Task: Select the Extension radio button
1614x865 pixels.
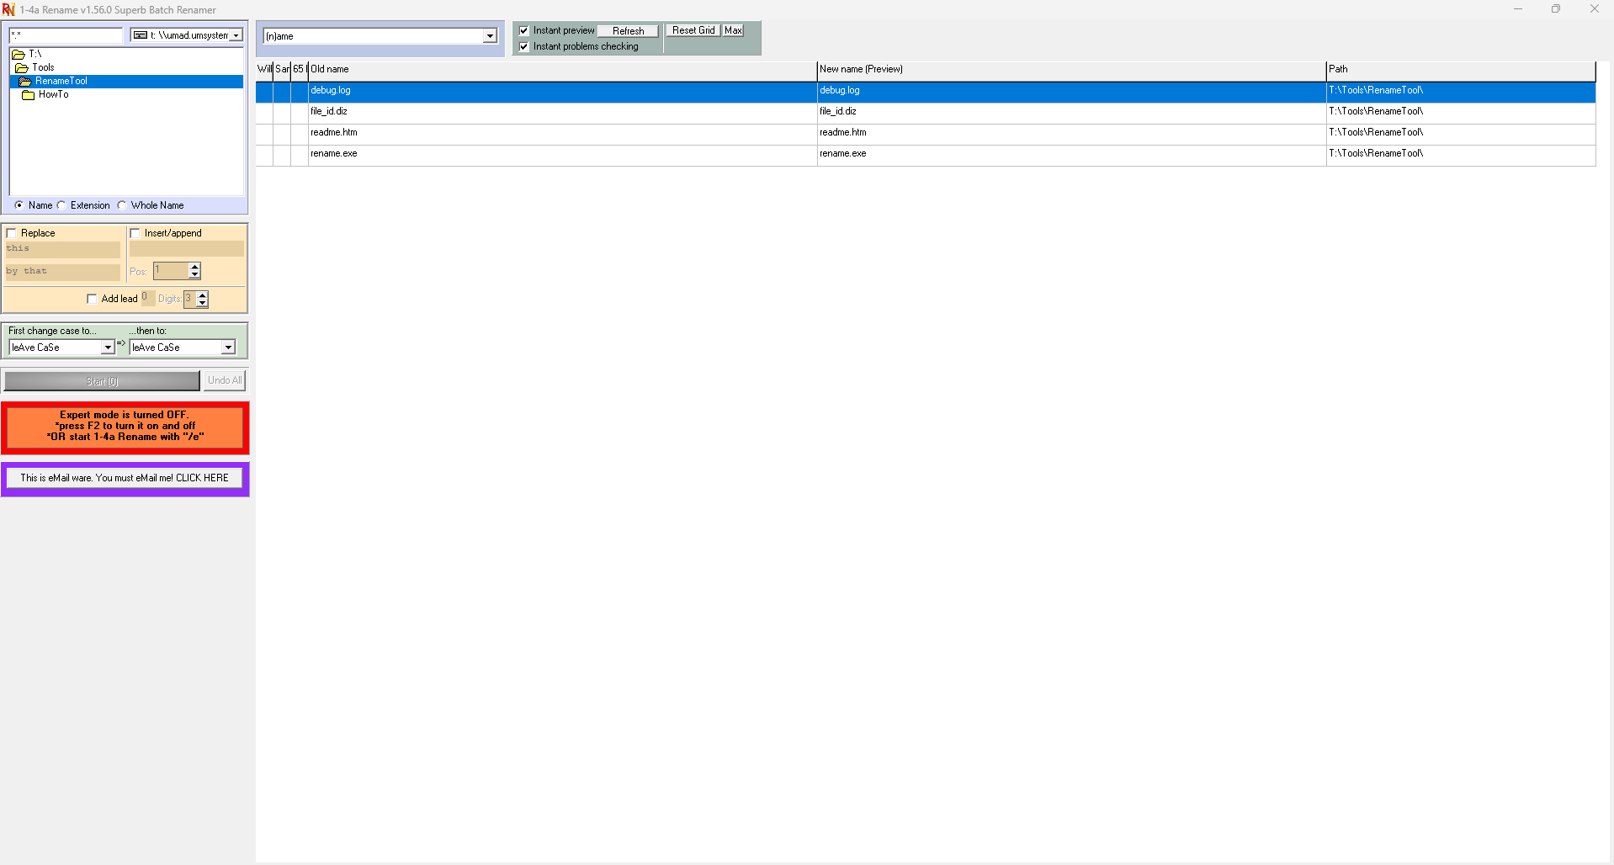Action: [x=61, y=205]
